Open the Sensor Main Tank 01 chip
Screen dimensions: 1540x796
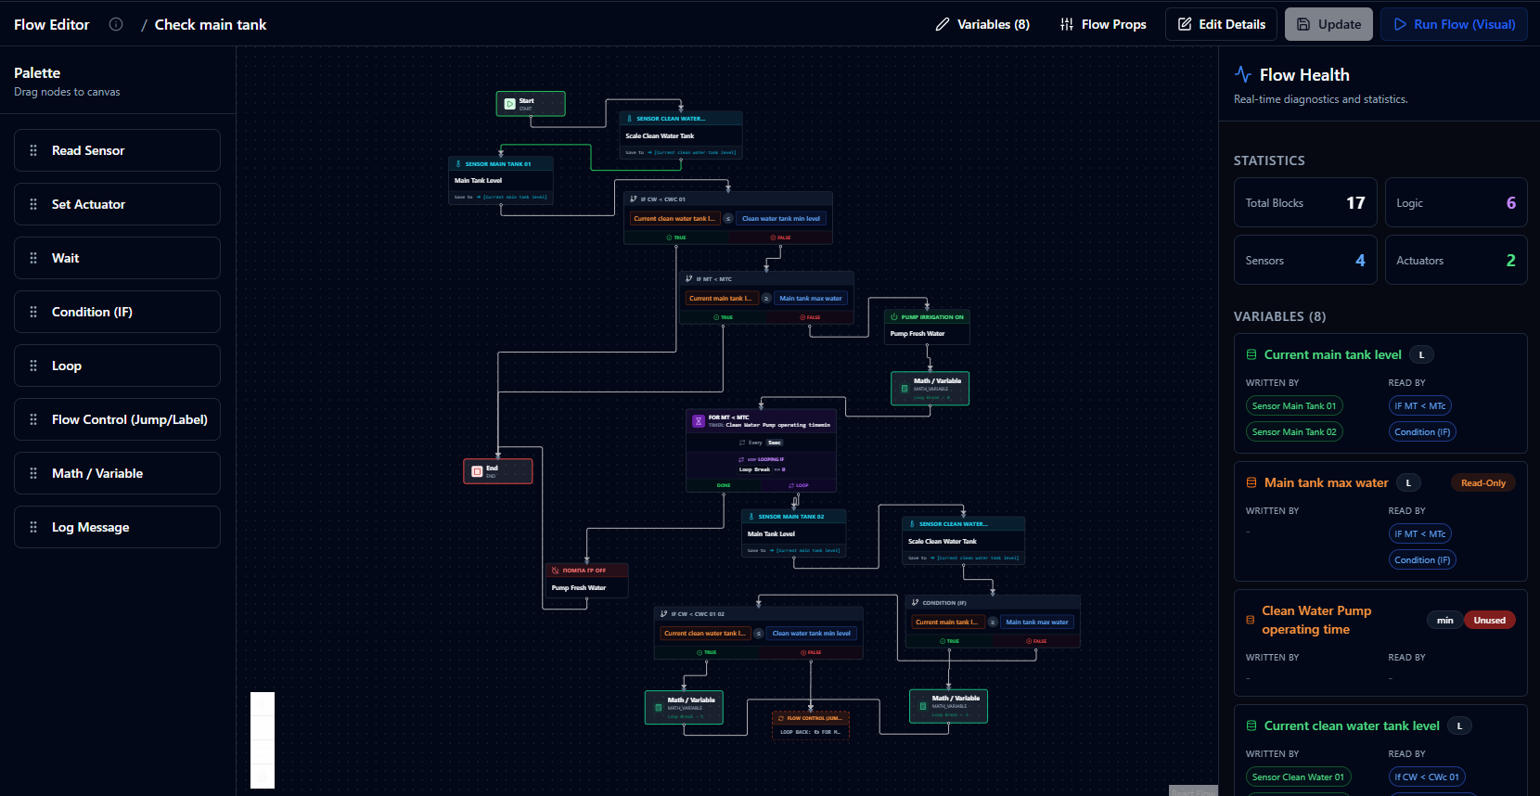[1294, 405]
